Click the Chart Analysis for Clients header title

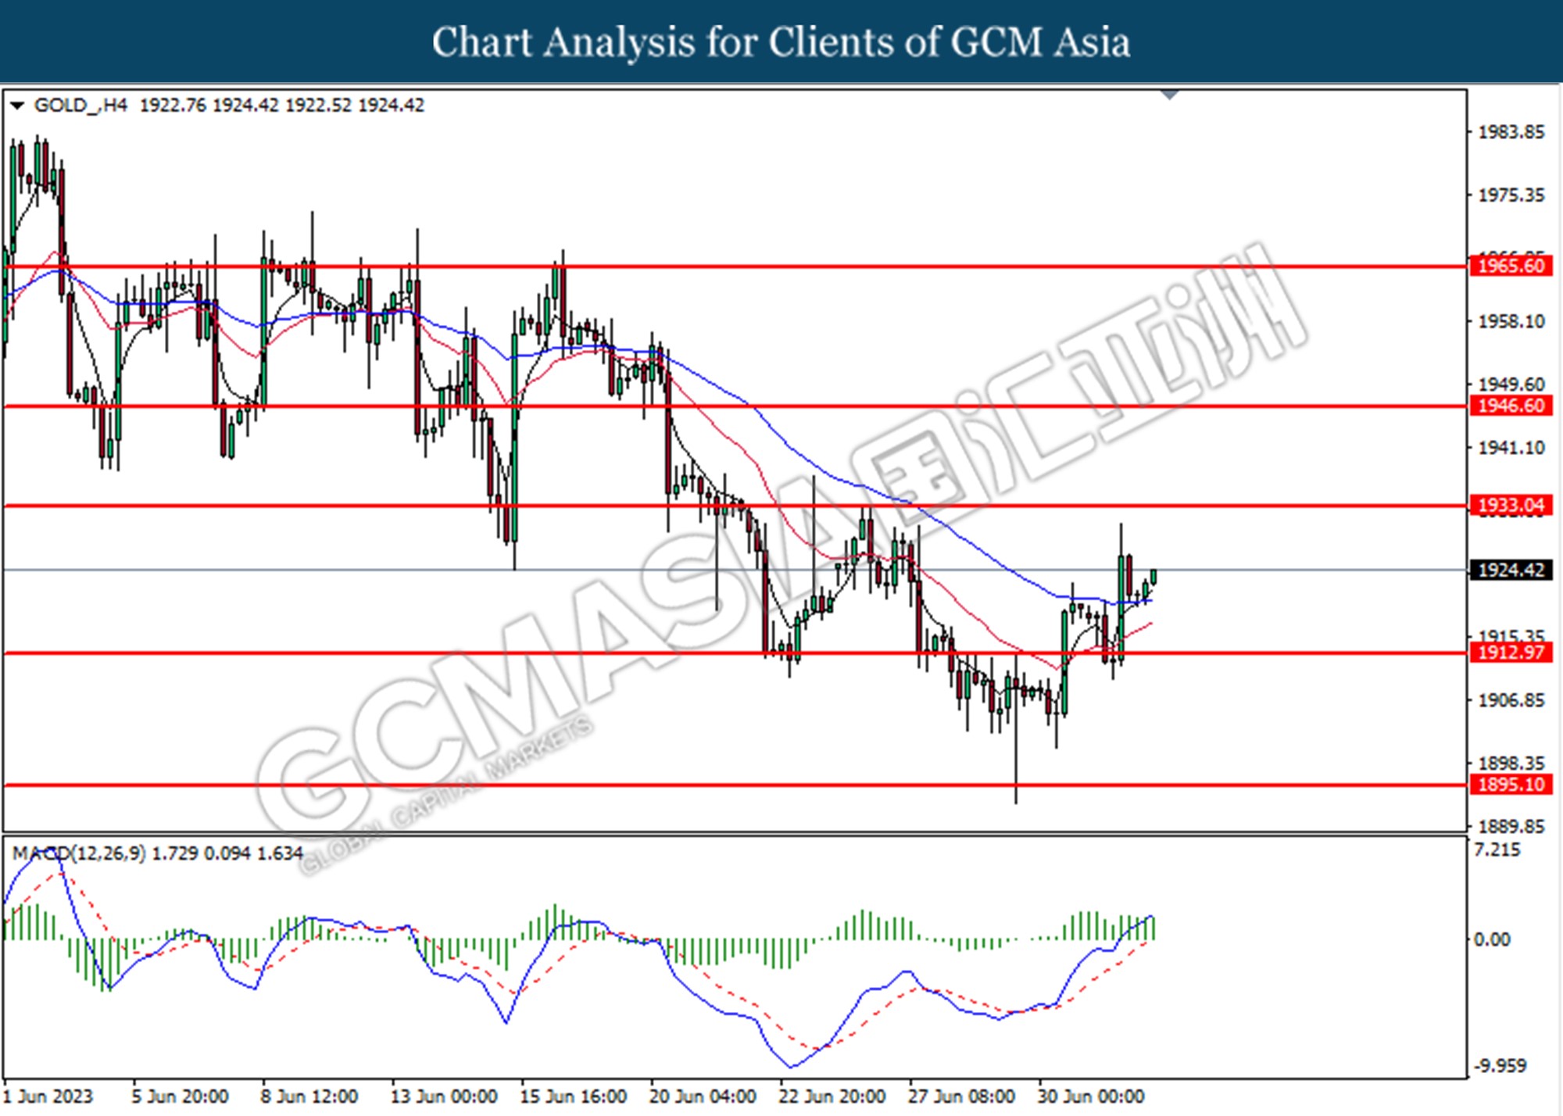781,42
